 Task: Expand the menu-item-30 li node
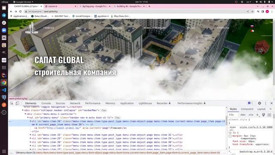(31, 142)
